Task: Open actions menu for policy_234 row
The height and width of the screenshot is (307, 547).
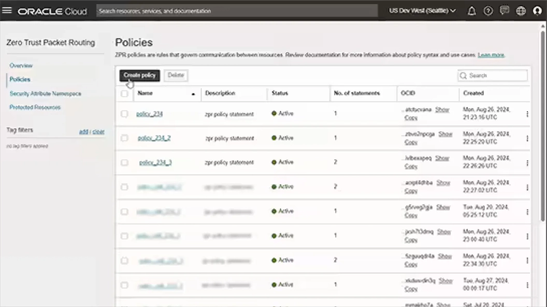Action: [527, 114]
